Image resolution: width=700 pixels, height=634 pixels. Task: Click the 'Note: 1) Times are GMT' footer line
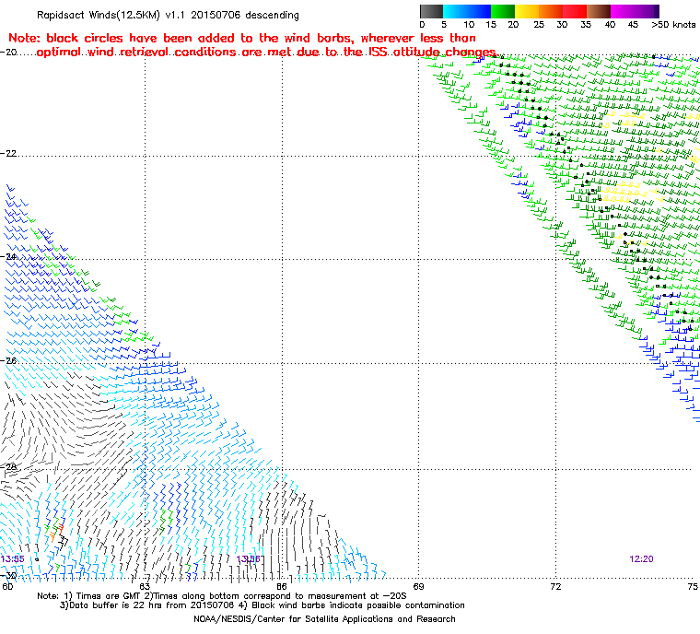pyautogui.click(x=222, y=596)
